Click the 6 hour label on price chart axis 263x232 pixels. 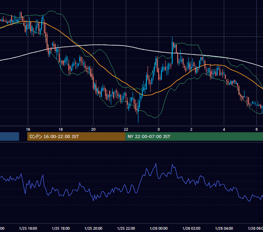point(256,130)
